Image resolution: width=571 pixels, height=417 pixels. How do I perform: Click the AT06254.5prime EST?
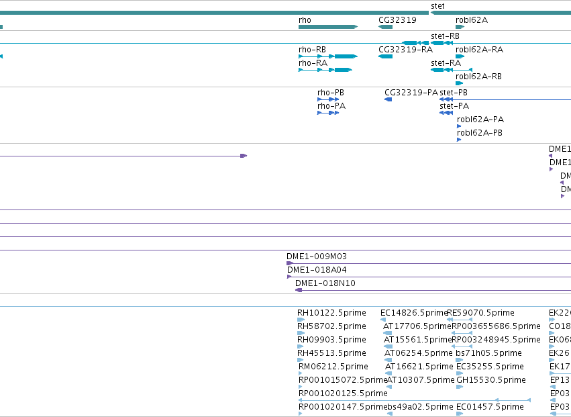click(388, 360)
